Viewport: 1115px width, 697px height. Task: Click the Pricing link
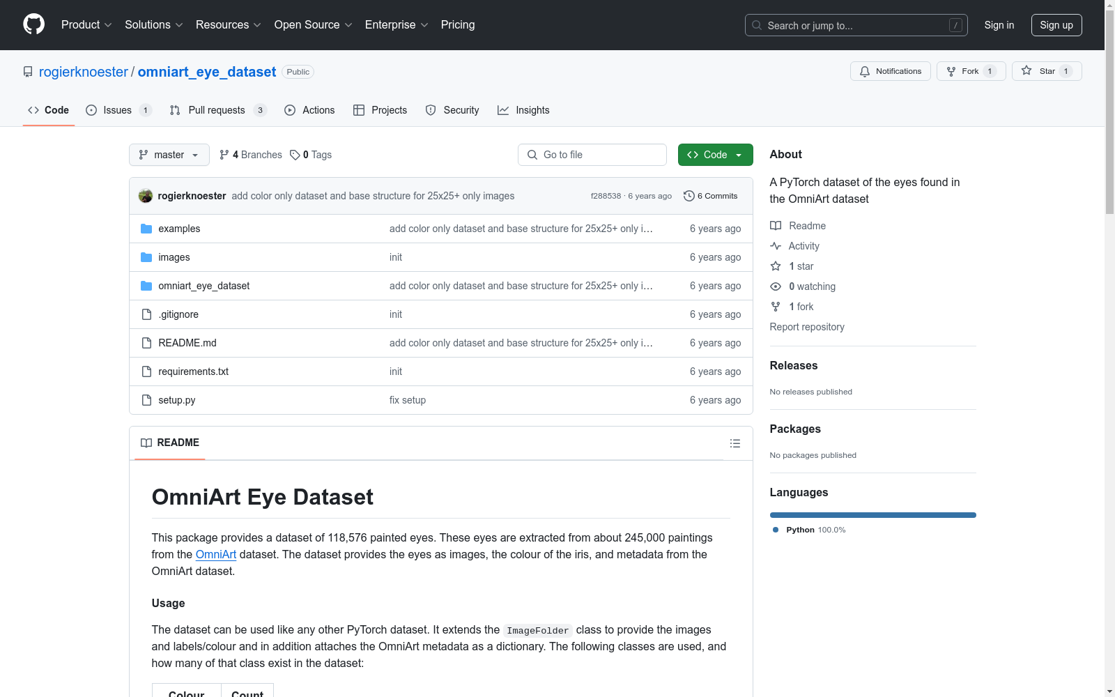[458, 25]
